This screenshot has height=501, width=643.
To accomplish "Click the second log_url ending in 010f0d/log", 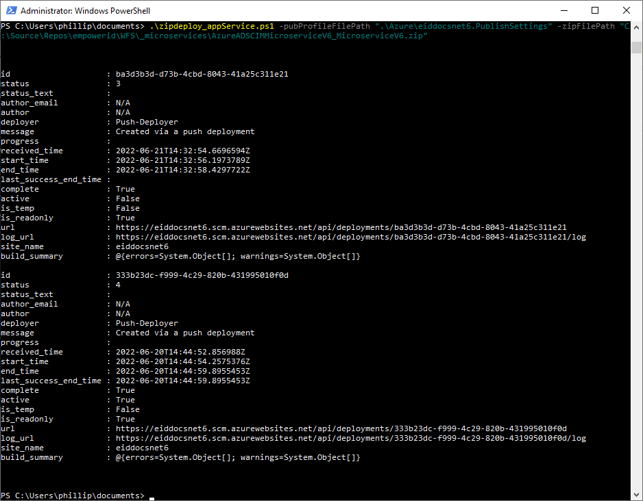I will [x=350, y=438].
